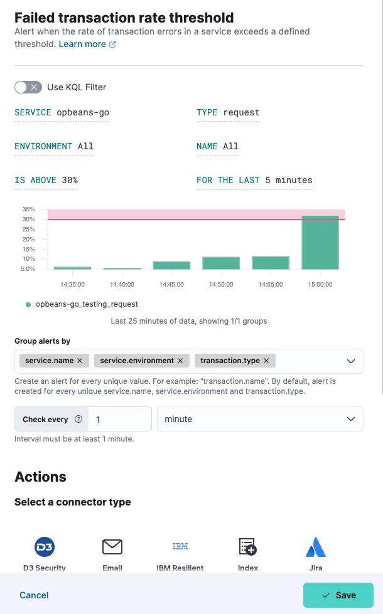Open the FOR THE LAST 5 minutes expression
This screenshot has width=383, height=614.
[x=254, y=181]
